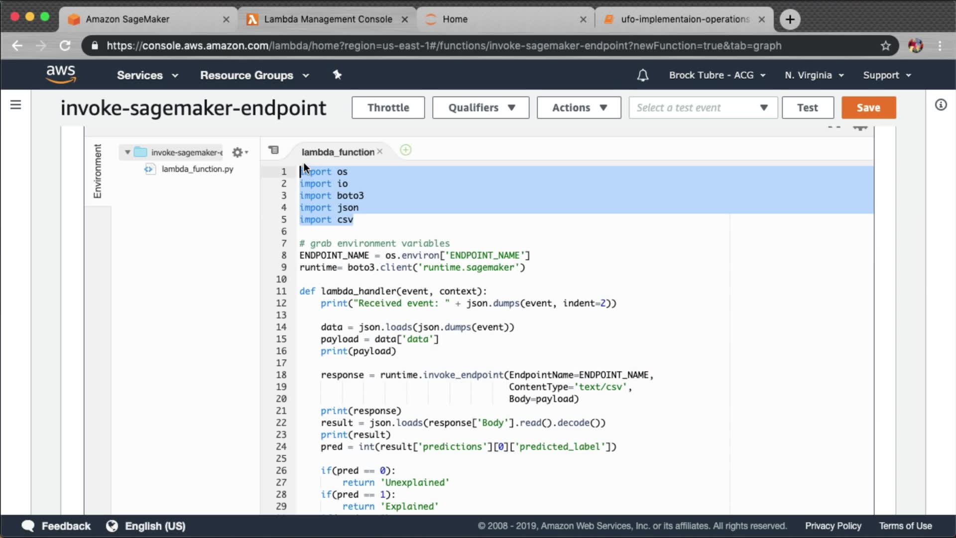Switch to the Amazon SageMaker browser tab

[127, 19]
